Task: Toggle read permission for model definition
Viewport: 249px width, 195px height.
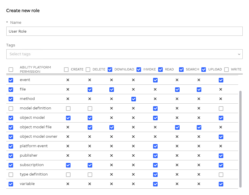Action: pyautogui.click(x=155, y=109)
